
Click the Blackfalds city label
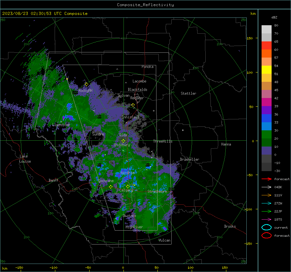(x=137, y=90)
